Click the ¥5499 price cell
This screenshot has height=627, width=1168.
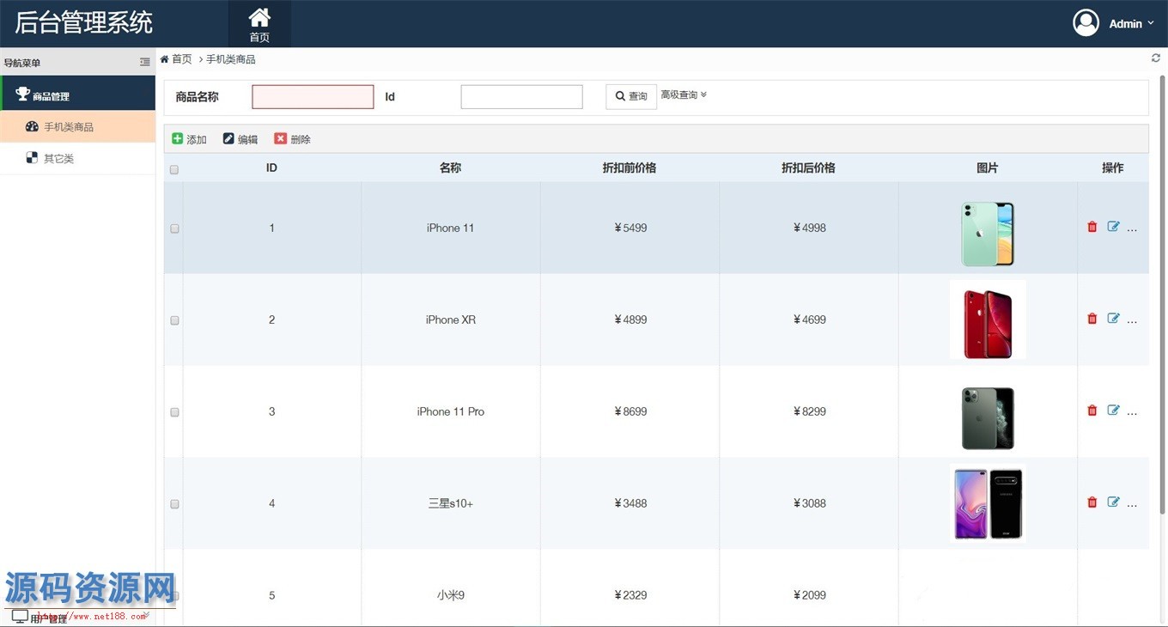(630, 228)
